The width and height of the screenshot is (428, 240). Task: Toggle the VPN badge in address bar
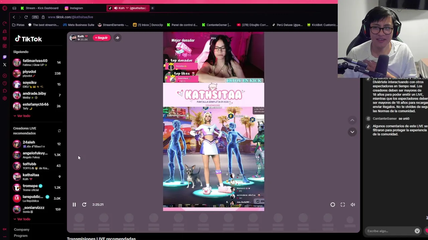[35, 17]
